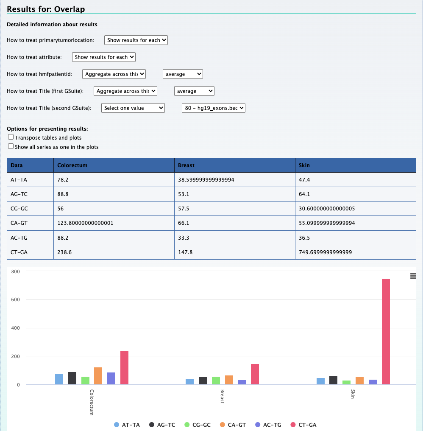Click the Colorectum CA-GT orange bar
The width and height of the screenshot is (423, 431).
pyautogui.click(x=98, y=376)
